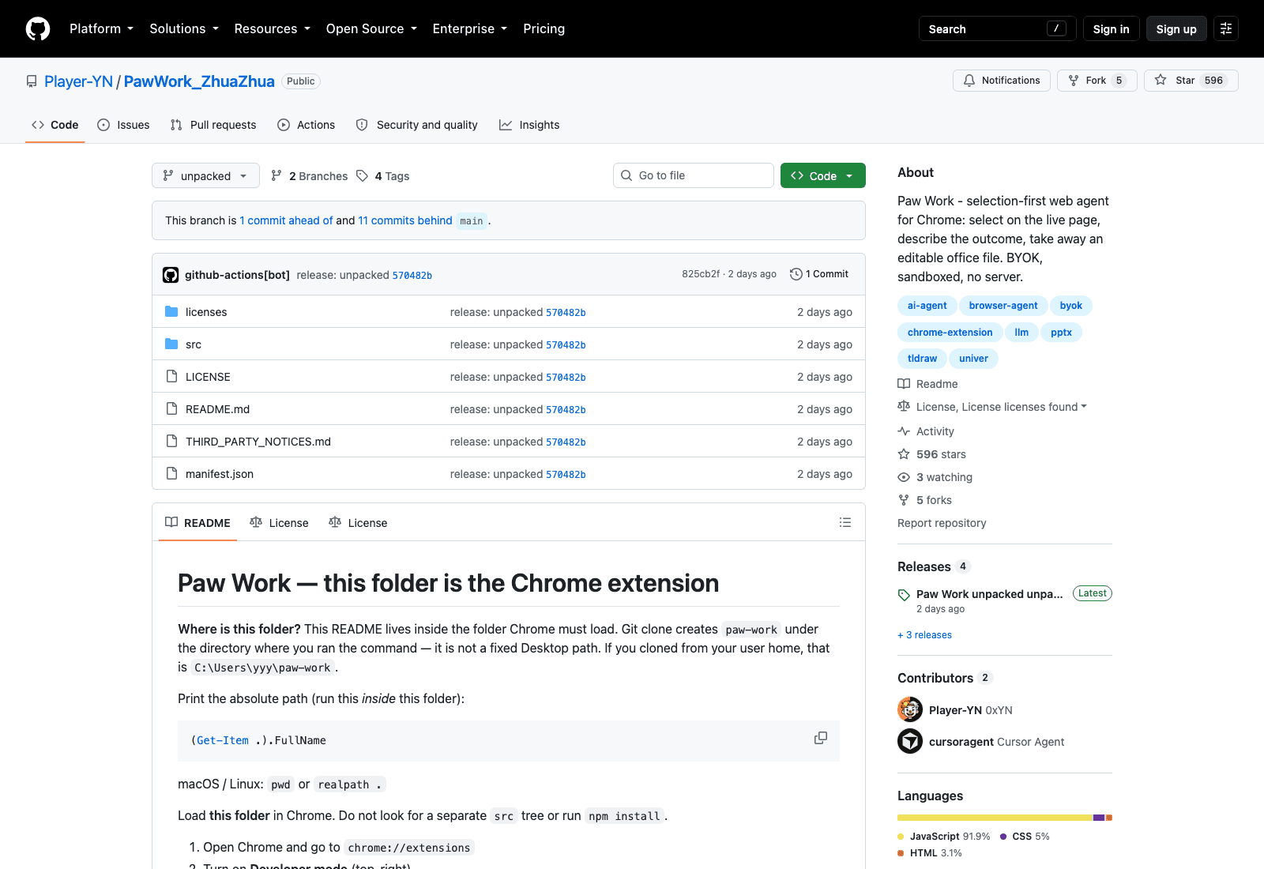
Task: Expand the Enterprise menu
Action: point(470,28)
